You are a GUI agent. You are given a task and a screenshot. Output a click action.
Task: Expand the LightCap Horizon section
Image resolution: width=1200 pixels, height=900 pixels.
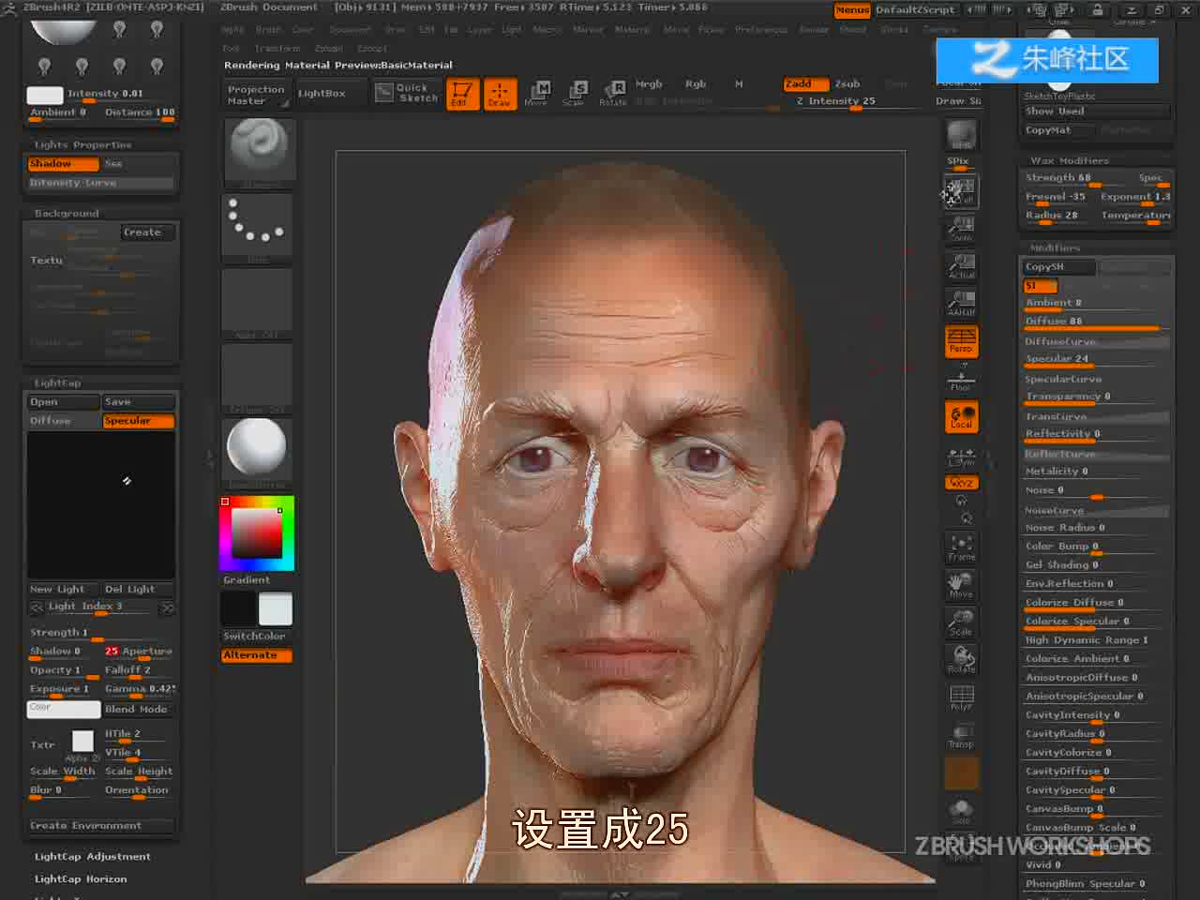(81, 878)
